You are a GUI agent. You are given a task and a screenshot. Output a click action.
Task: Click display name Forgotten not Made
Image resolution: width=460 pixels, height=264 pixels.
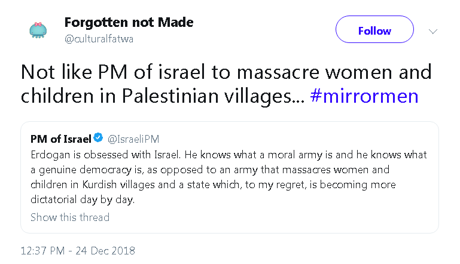click(129, 23)
